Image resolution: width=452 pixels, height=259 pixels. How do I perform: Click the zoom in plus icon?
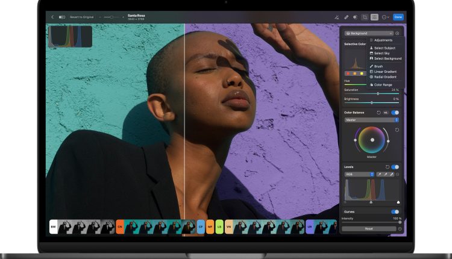[x=123, y=17]
